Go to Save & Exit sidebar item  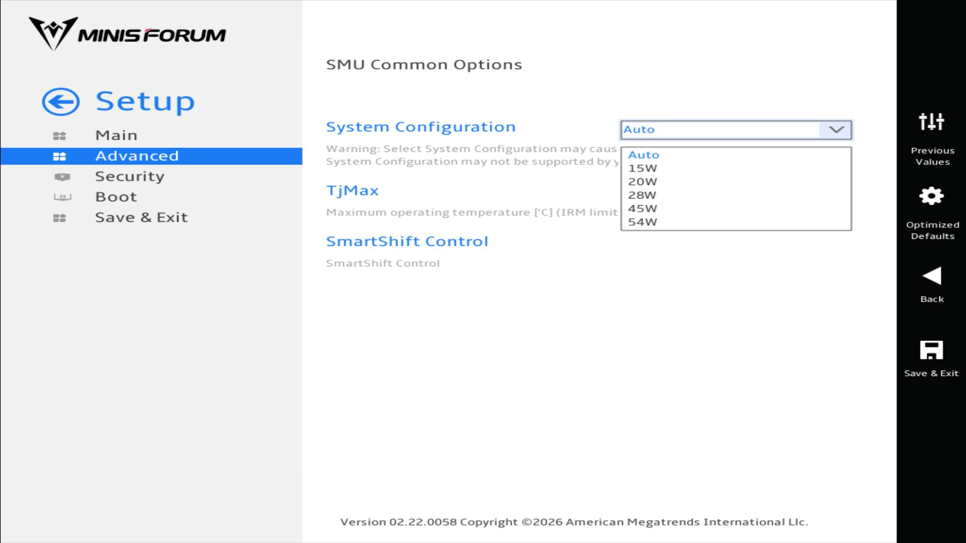(x=141, y=218)
